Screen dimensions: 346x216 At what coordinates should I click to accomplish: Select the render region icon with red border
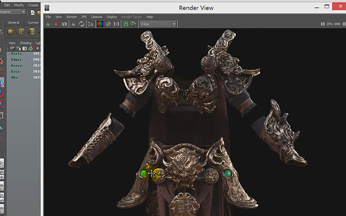tap(56, 24)
